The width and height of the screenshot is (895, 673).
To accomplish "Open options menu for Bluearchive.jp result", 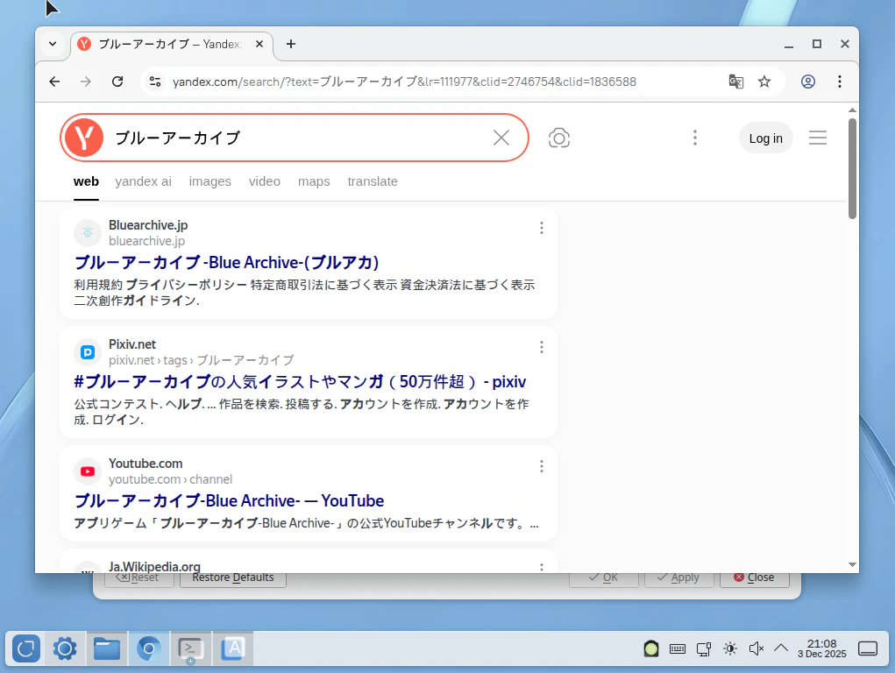I will click(541, 229).
